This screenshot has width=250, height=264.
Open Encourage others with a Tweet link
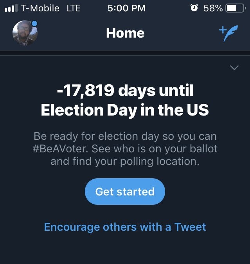125,227
